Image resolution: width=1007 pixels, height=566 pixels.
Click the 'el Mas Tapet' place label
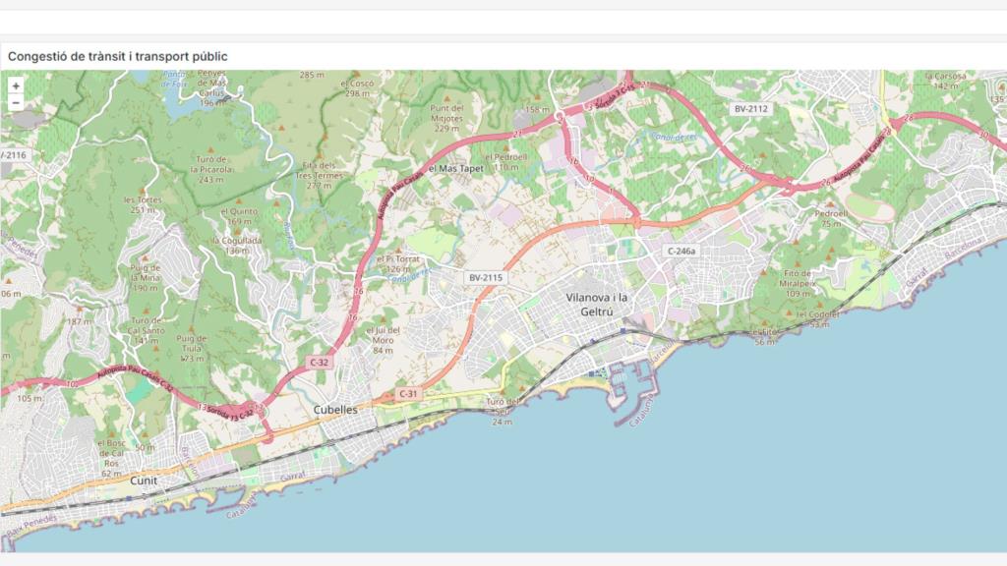point(455,169)
